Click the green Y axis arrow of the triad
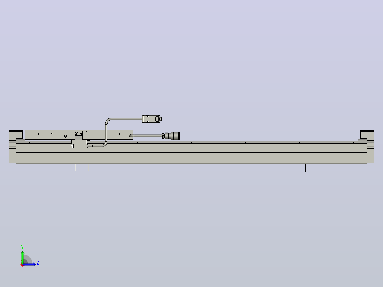Viewport: 383px width, 287px height. (22, 257)
